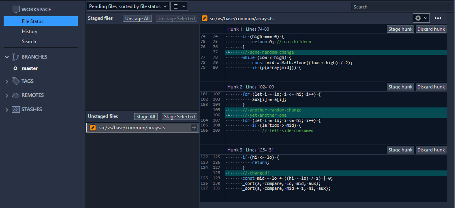Click the Workspace monitor icon
The width and height of the screenshot is (455, 208).
point(15,10)
